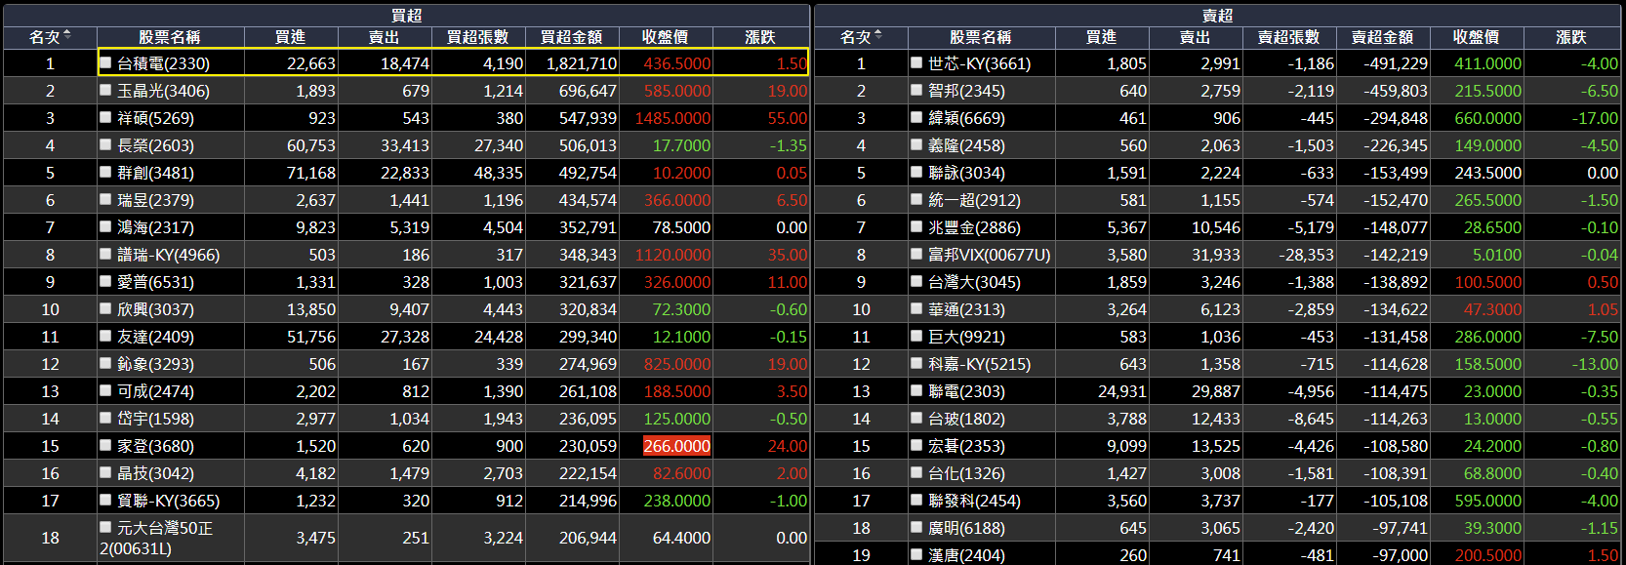The image size is (1626, 565).
Task: Select stock 鈊象(3293) row
Action: pos(406,364)
